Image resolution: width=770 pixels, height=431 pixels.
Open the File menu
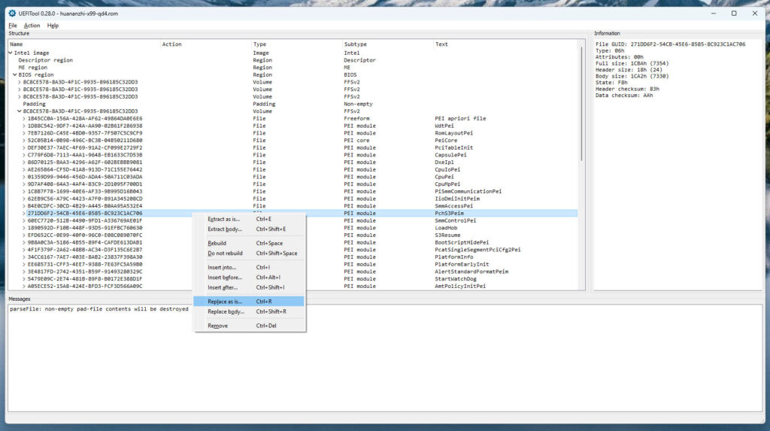coord(13,26)
